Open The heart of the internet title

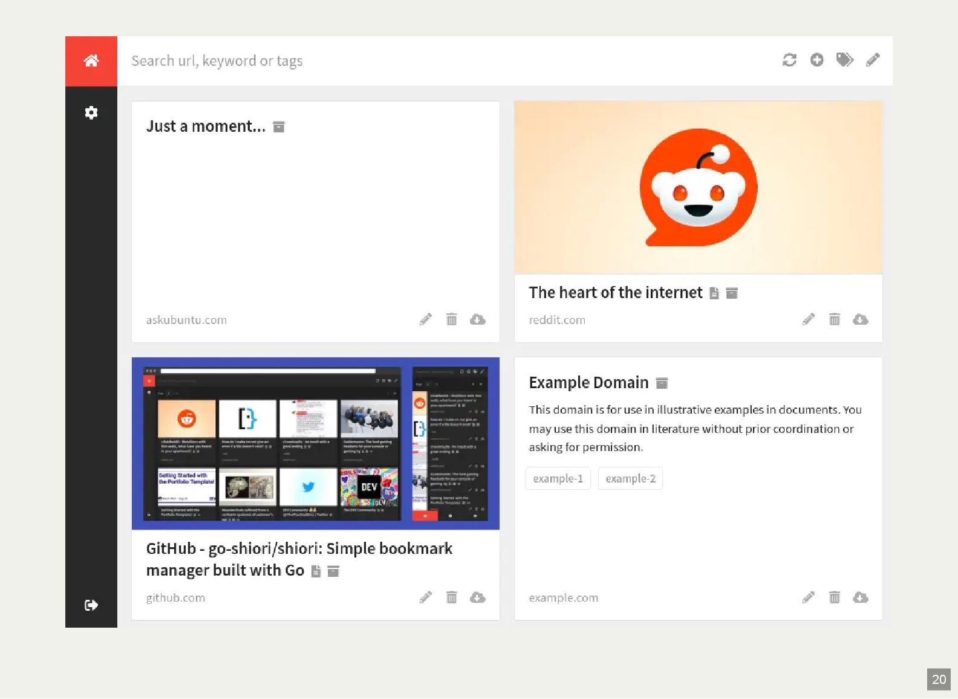tap(616, 293)
